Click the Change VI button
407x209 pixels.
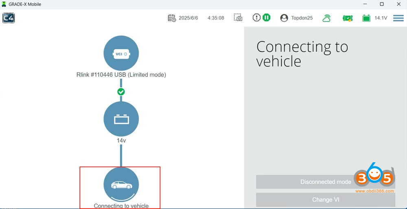(x=326, y=200)
